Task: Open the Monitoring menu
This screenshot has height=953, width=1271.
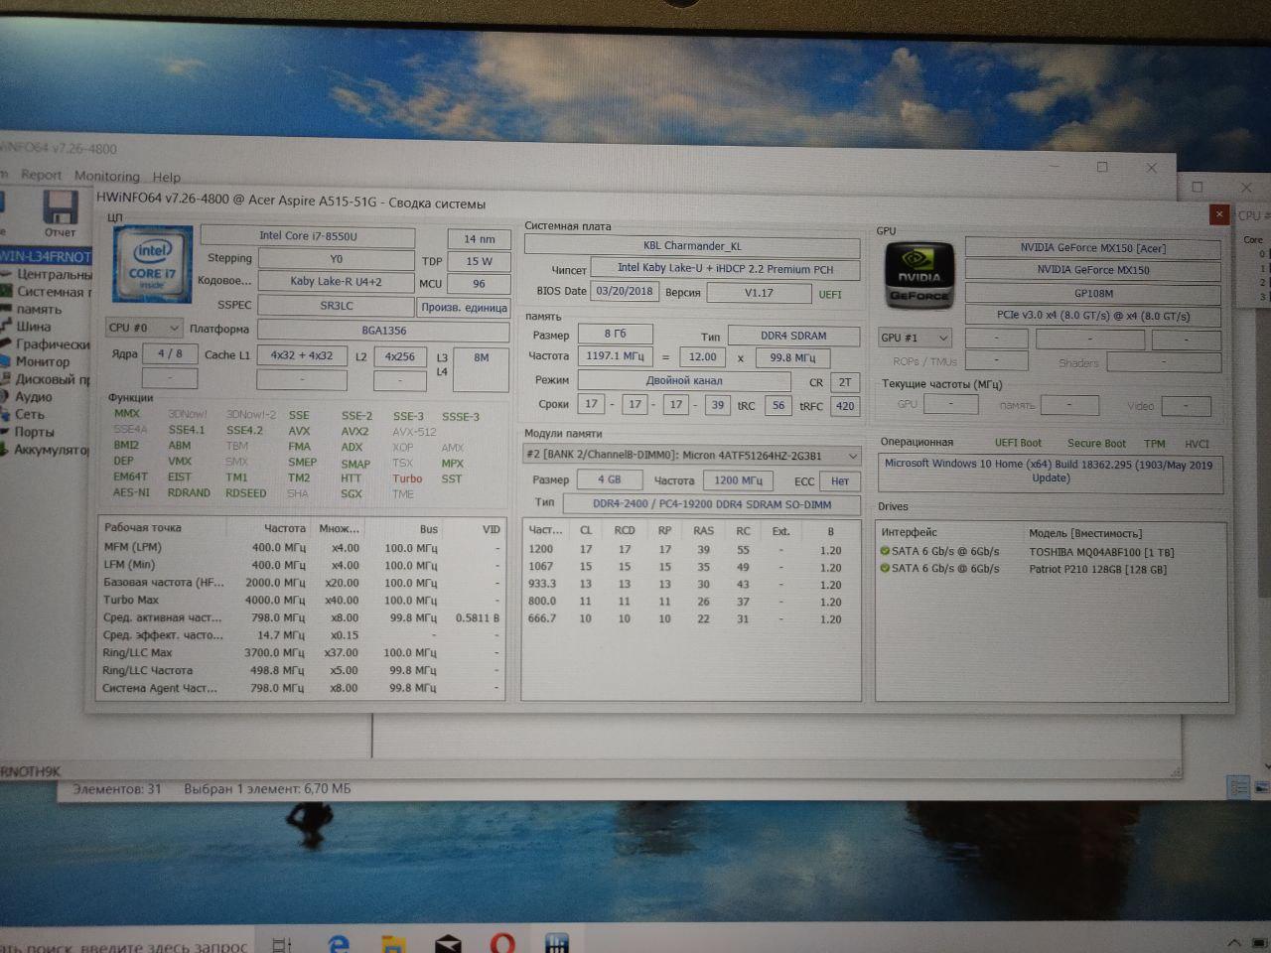Action: 107,176
